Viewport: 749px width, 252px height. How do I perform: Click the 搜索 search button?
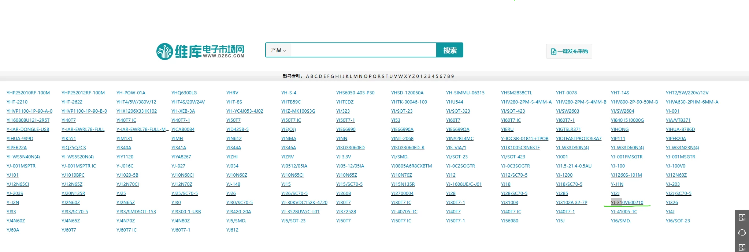450,50
